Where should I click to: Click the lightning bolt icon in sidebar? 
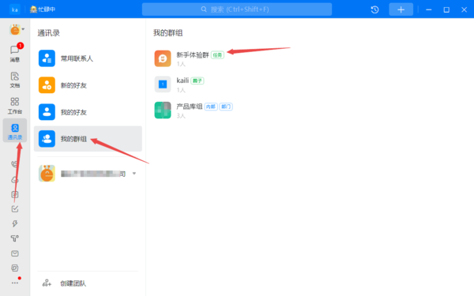tap(15, 223)
